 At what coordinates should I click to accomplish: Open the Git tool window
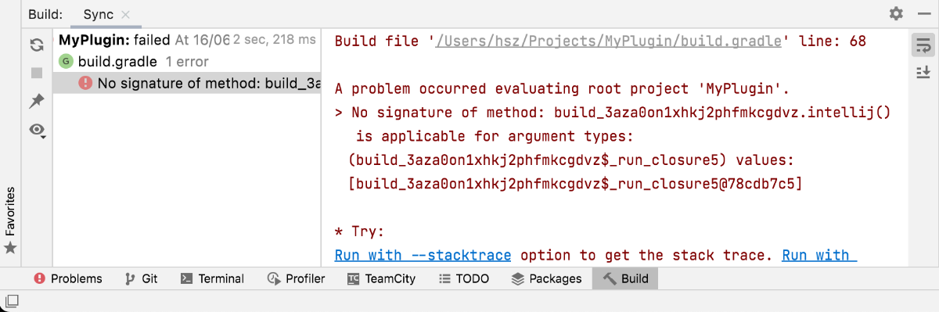[142, 278]
